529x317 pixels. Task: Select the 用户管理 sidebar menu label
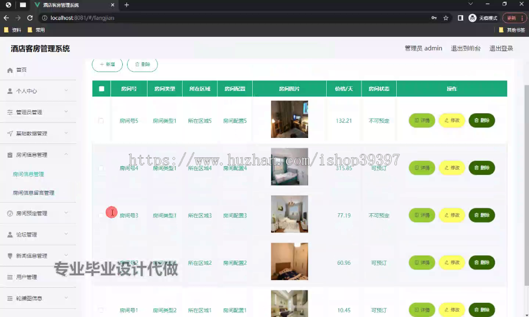(x=26, y=277)
